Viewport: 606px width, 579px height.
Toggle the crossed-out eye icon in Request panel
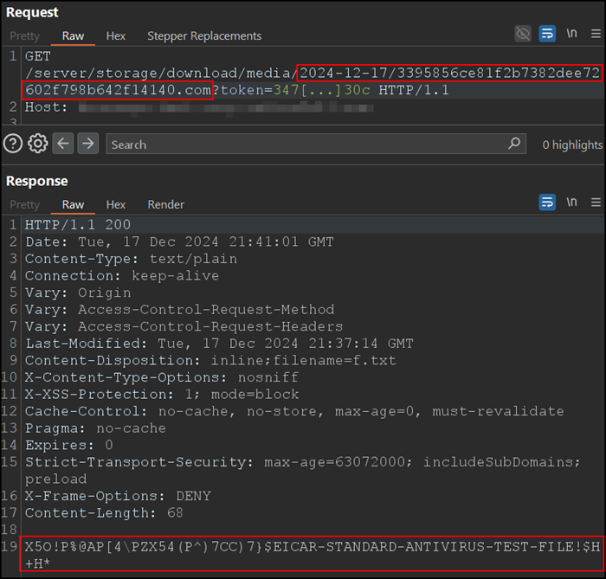[523, 34]
